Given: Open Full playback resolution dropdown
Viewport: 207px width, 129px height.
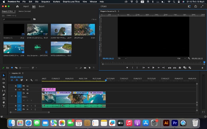Looking at the screenshot, I should [x=181, y=58].
